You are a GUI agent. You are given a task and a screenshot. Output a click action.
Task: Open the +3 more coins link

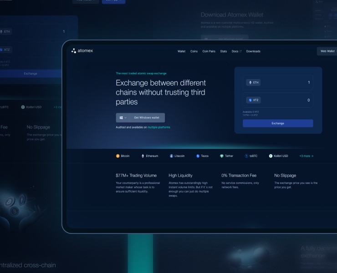[x=306, y=156]
